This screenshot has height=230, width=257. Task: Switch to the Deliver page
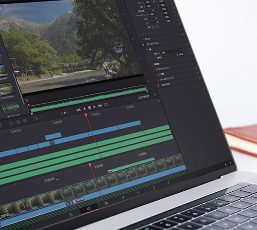click(154, 188)
